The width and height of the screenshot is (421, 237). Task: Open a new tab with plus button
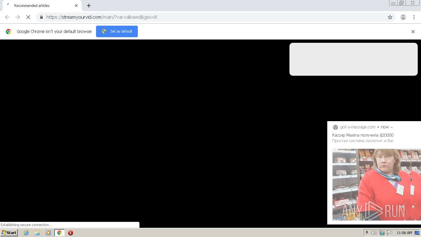pos(89,6)
